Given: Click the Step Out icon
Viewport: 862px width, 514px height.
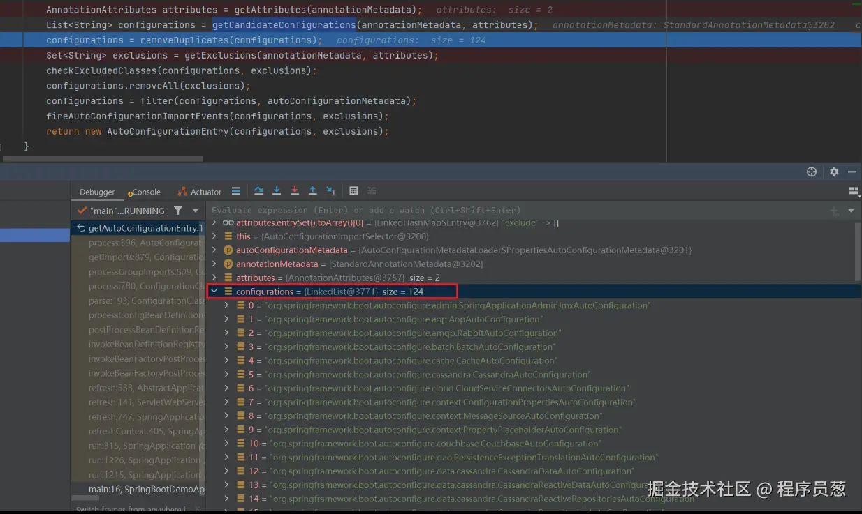Looking at the screenshot, I should point(313,191).
